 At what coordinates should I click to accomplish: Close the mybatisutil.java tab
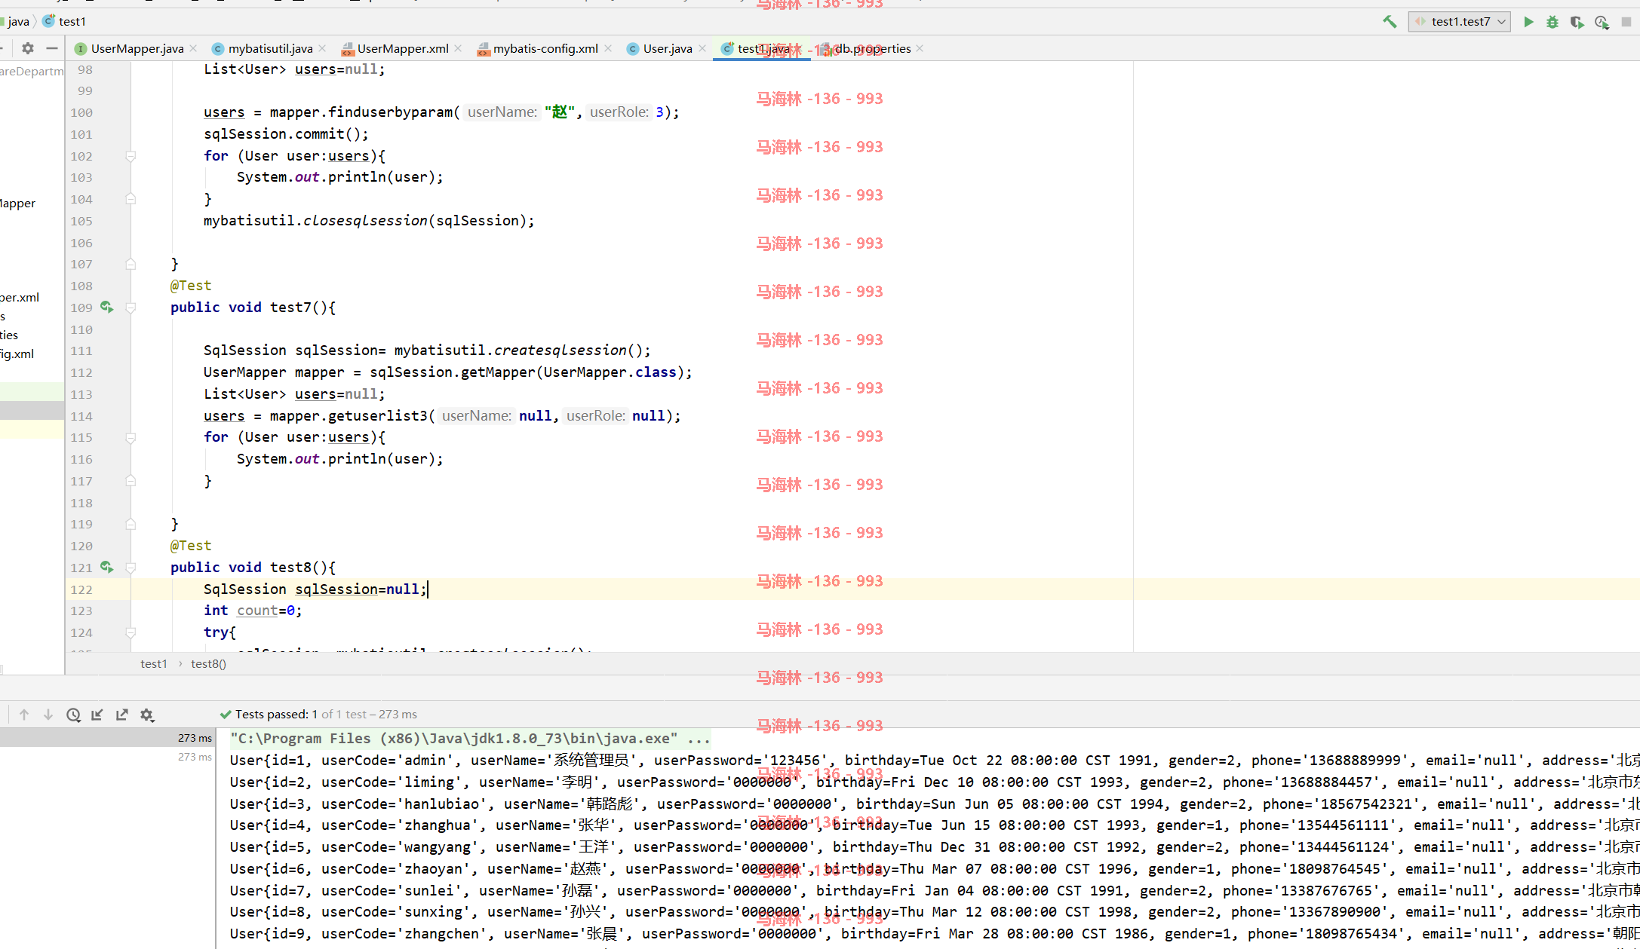323,48
